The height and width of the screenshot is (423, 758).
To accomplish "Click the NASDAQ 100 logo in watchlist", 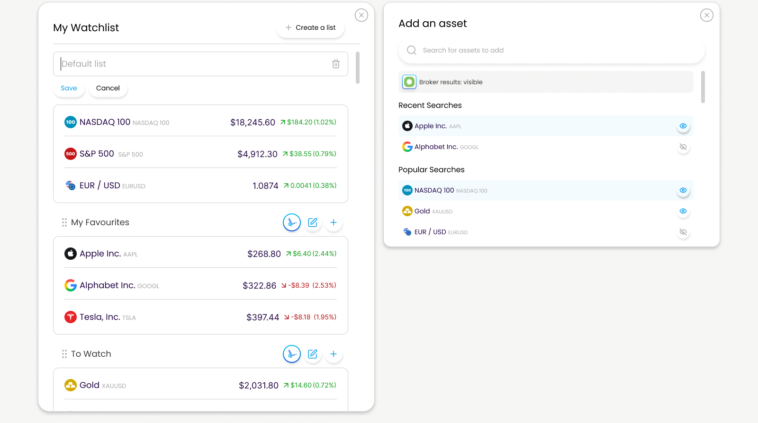I will point(71,122).
